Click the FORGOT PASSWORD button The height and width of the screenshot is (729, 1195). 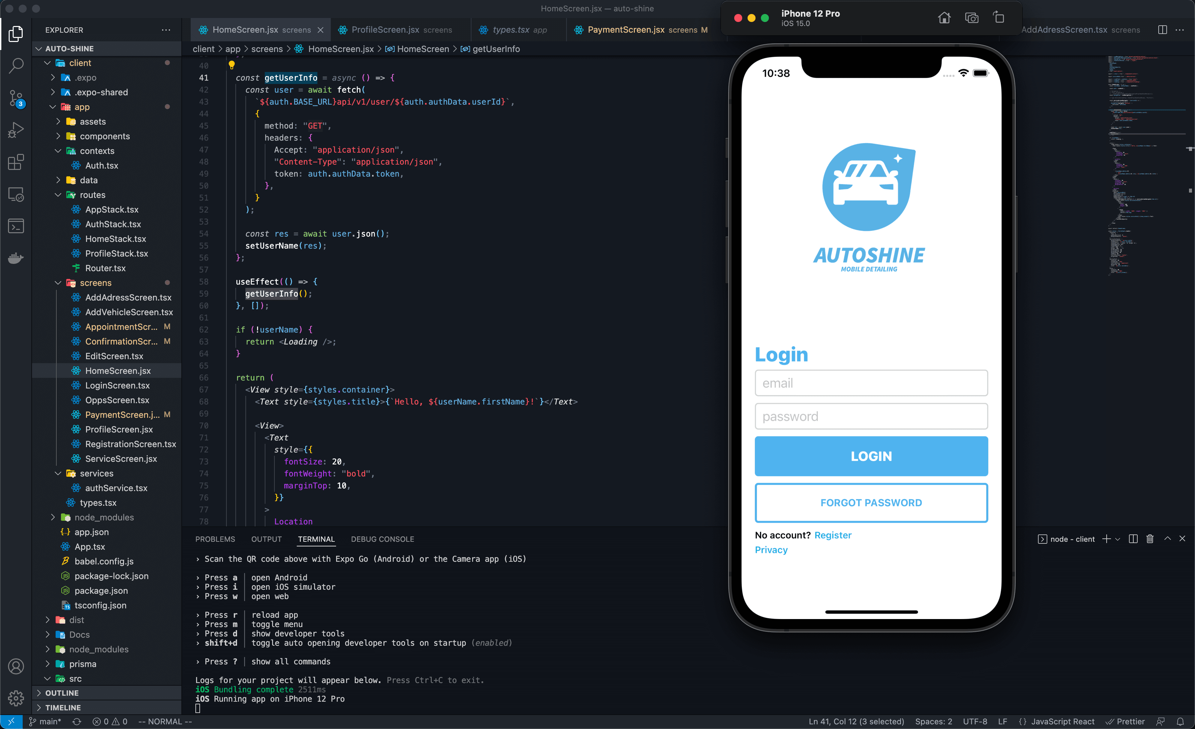871,502
